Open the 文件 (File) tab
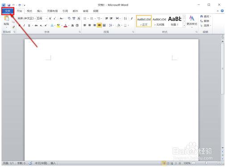This screenshot has width=226, height=167. coord(8,11)
